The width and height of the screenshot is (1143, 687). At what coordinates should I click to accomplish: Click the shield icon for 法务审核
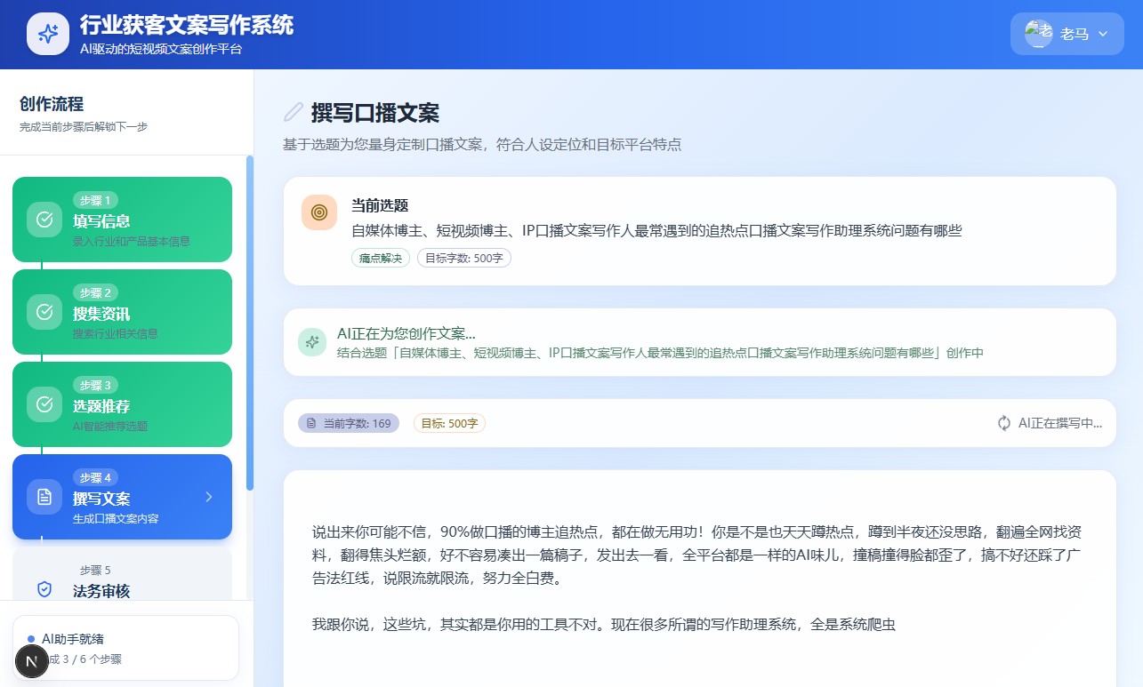click(x=44, y=588)
